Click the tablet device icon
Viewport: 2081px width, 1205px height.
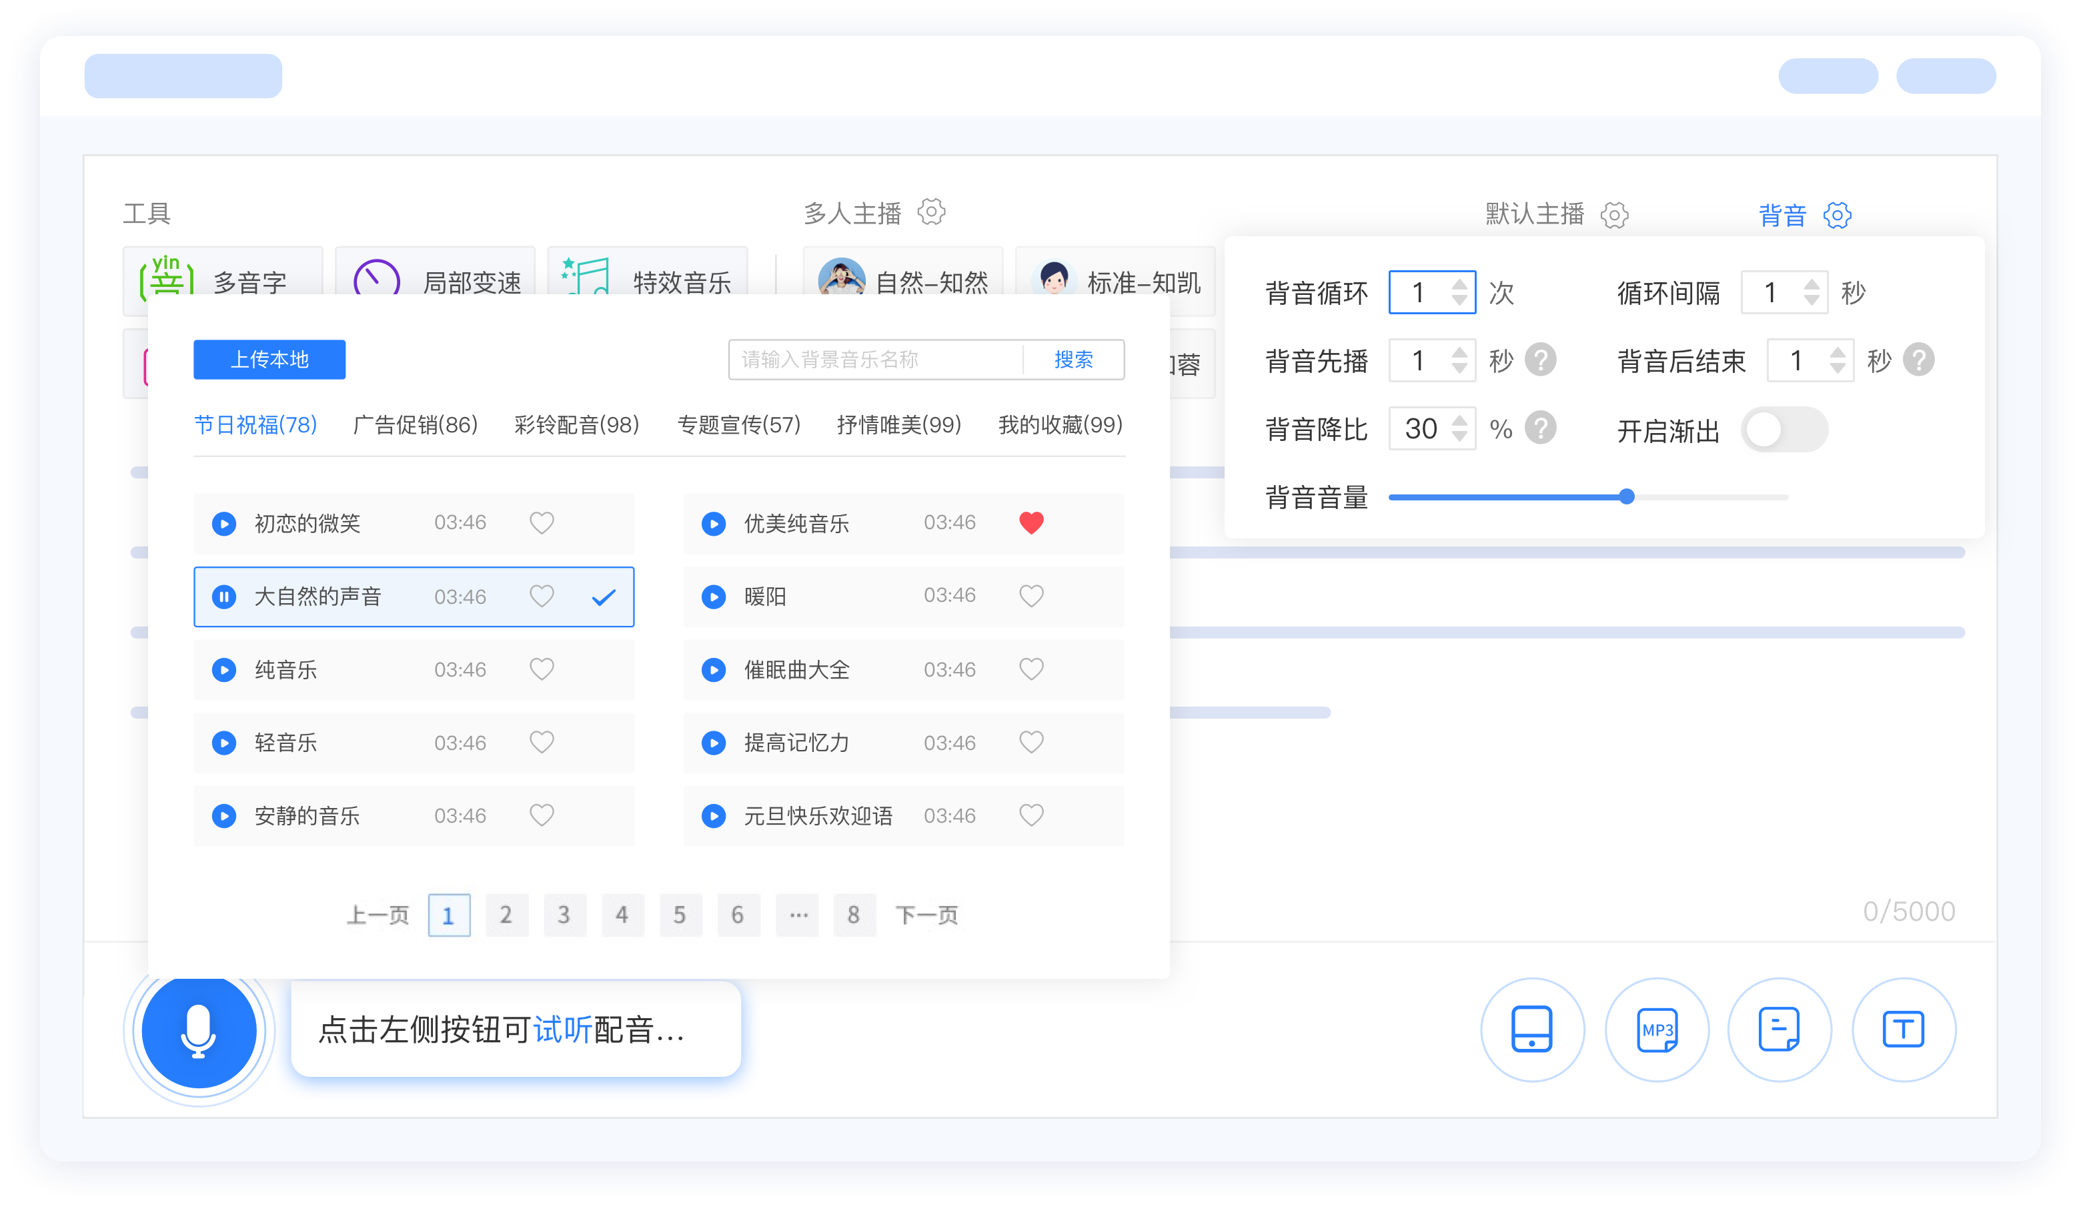1532,1030
